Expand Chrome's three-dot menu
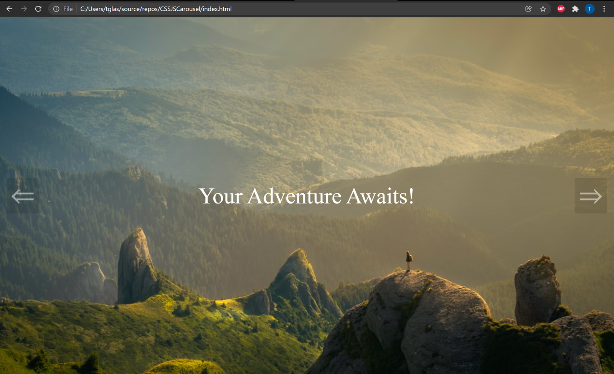Viewport: 614px width, 374px height. (x=604, y=9)
